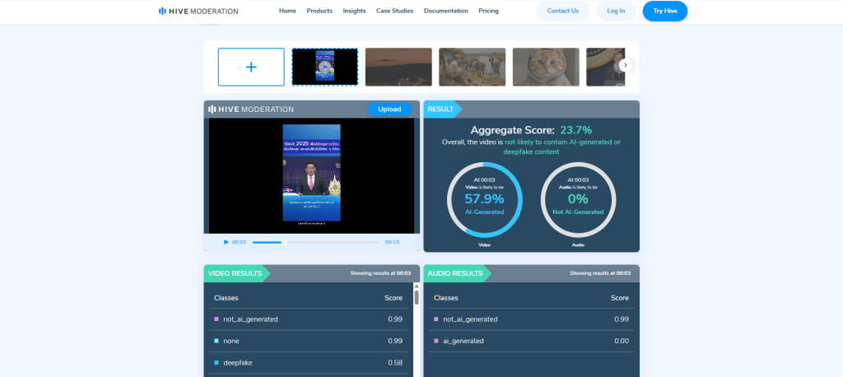Click the next arrow in thumbnail carousel

625,65
